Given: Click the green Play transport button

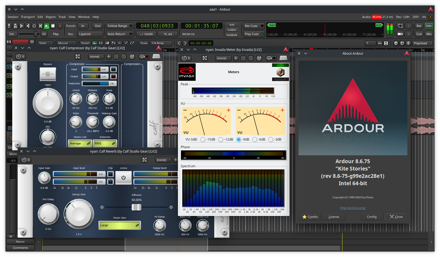Looking at the screenshot, I should pyautogui.click(x=47, y=26).
